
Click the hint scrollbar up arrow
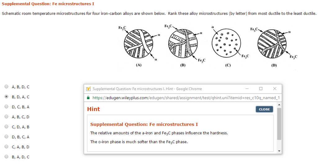point(279,105)
